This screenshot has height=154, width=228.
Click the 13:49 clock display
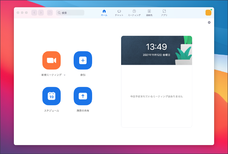pyautogui.click(x=157, y=47)
